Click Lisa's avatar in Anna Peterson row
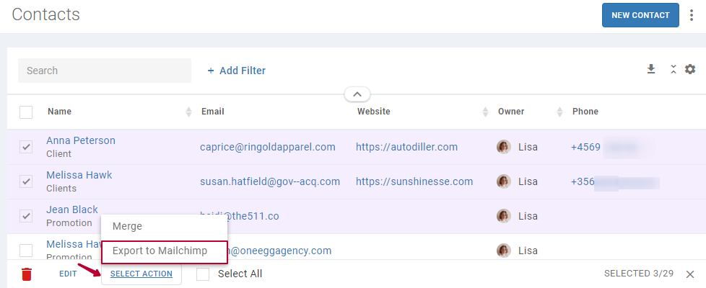Screen dimensions: 706x288 click(504, 147)
